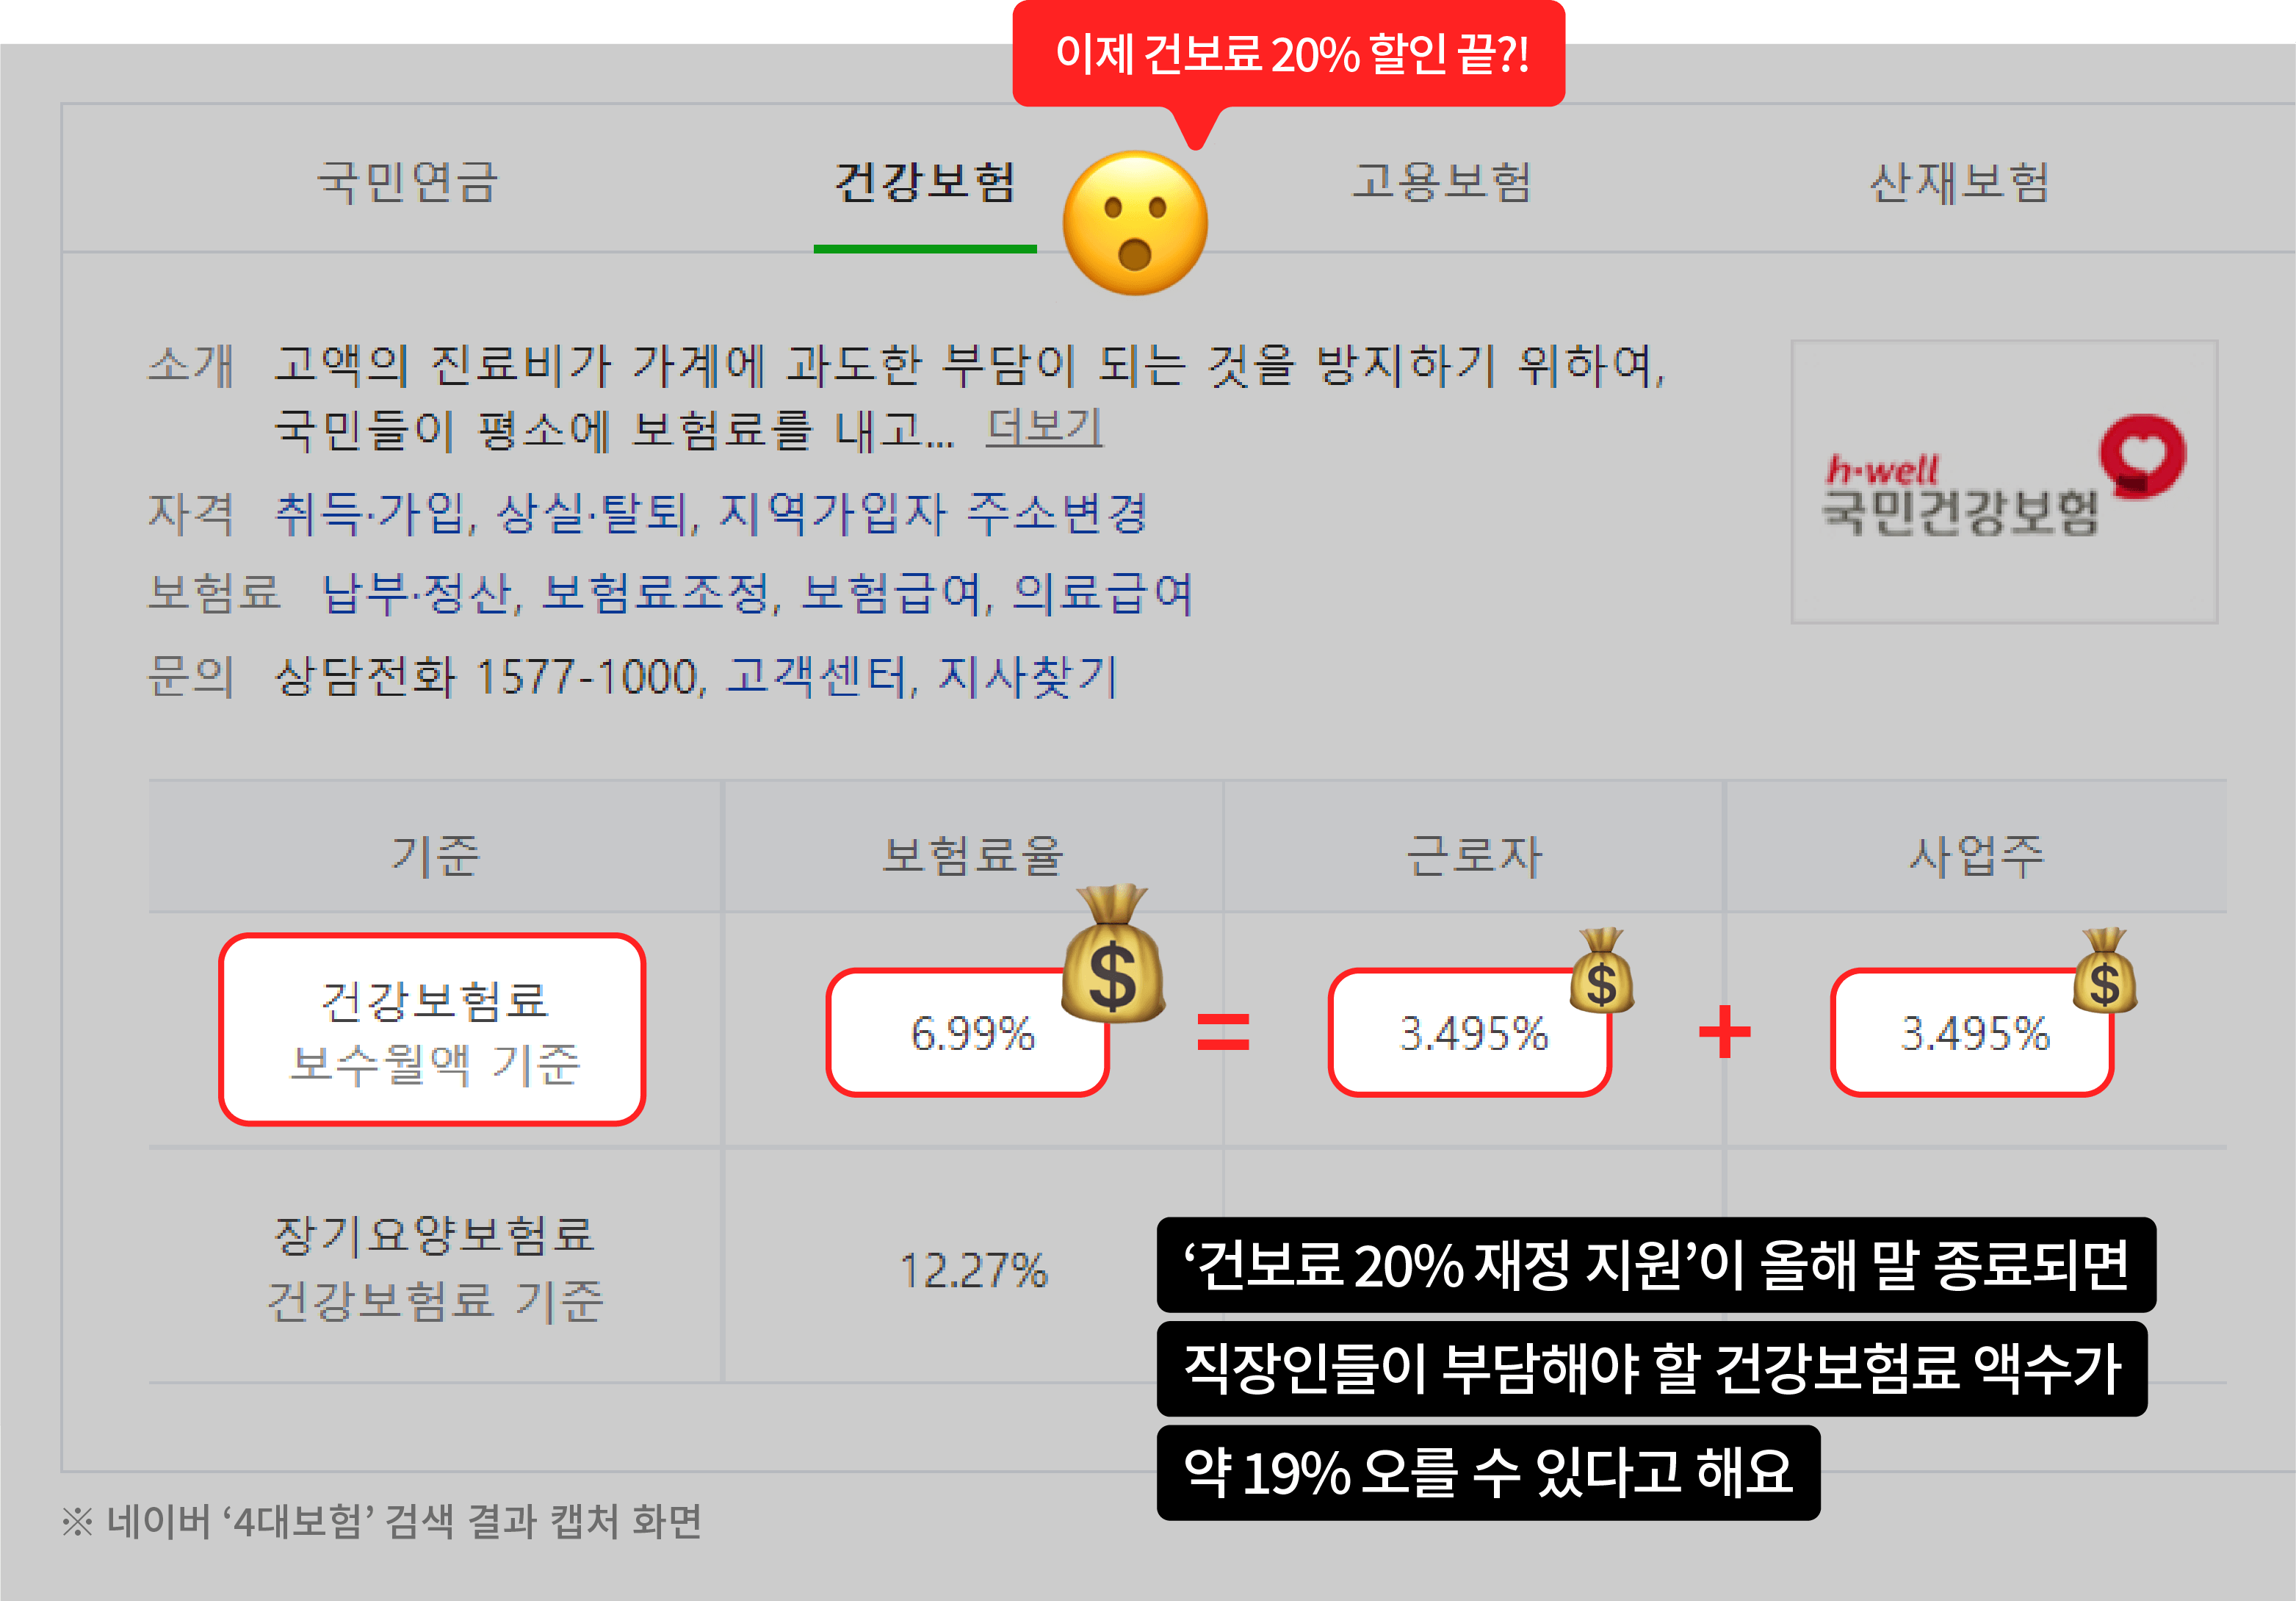
Task: Click the red plus sign
Action: pyautogui.click(x=1725, y=1032)
